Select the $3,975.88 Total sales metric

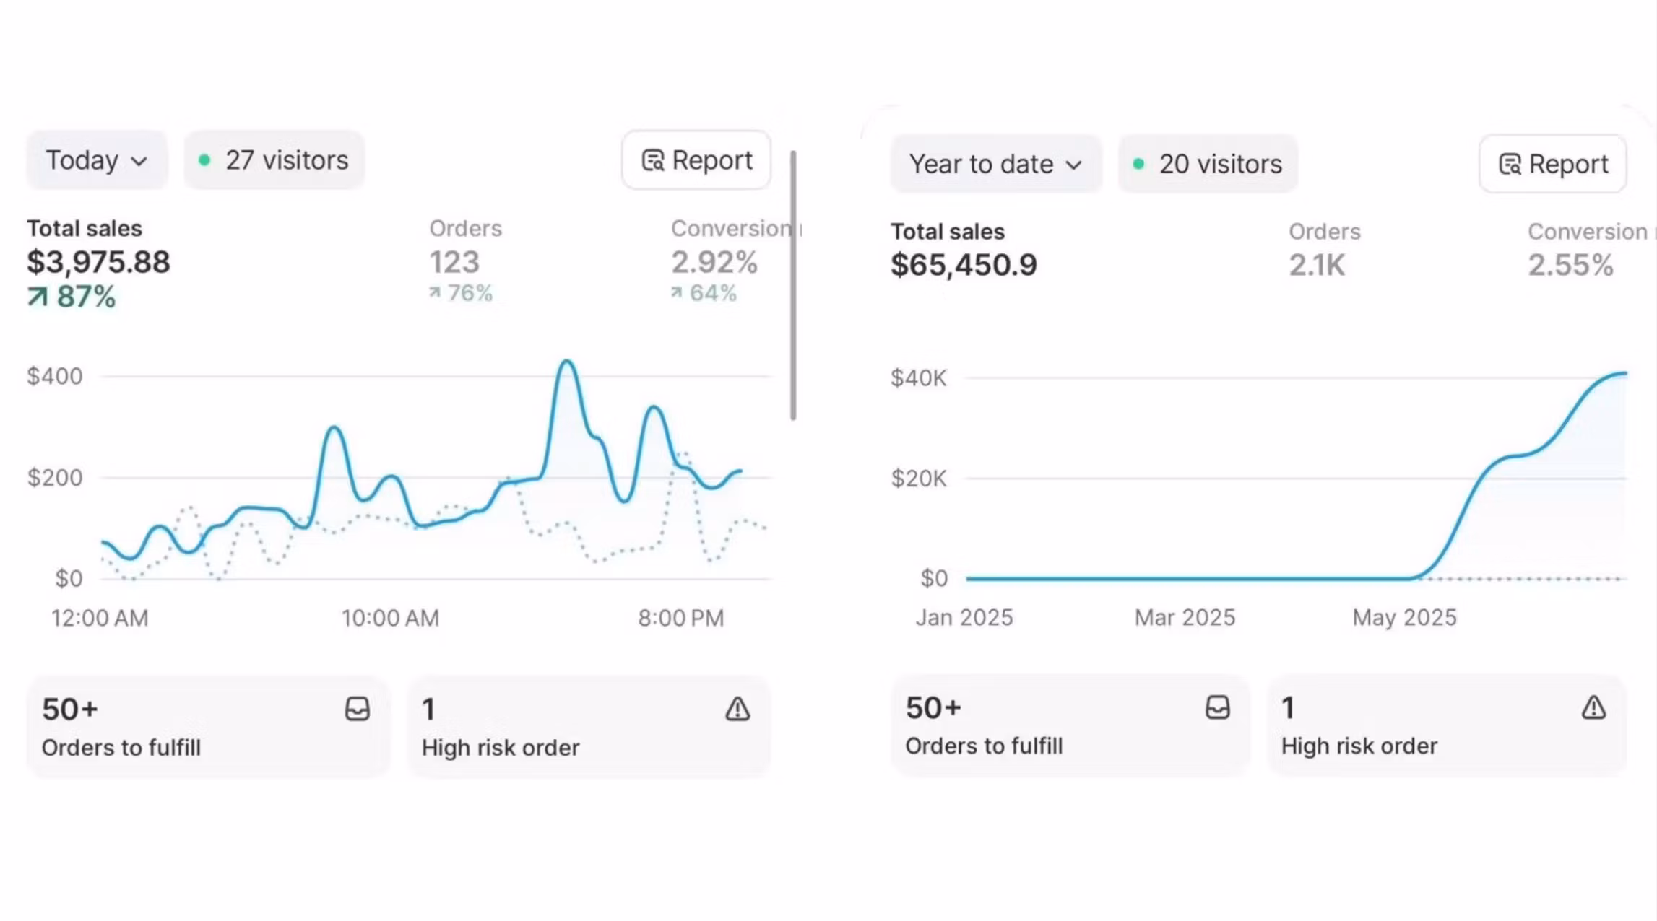tap(98, 263)
